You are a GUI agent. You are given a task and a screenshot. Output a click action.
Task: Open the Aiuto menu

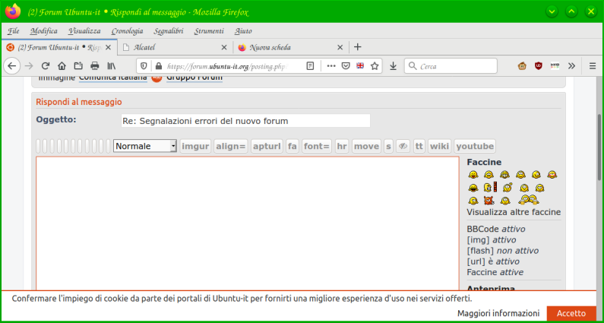tap(243, 31)
